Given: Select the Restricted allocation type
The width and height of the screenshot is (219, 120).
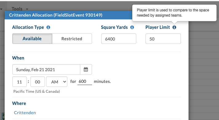Looking at the screenshot, I should click(72, 39).
